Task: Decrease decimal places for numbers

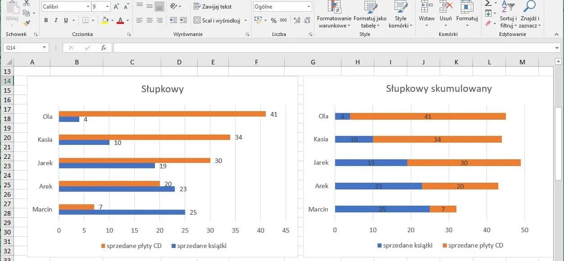Action: coord(307,20)
